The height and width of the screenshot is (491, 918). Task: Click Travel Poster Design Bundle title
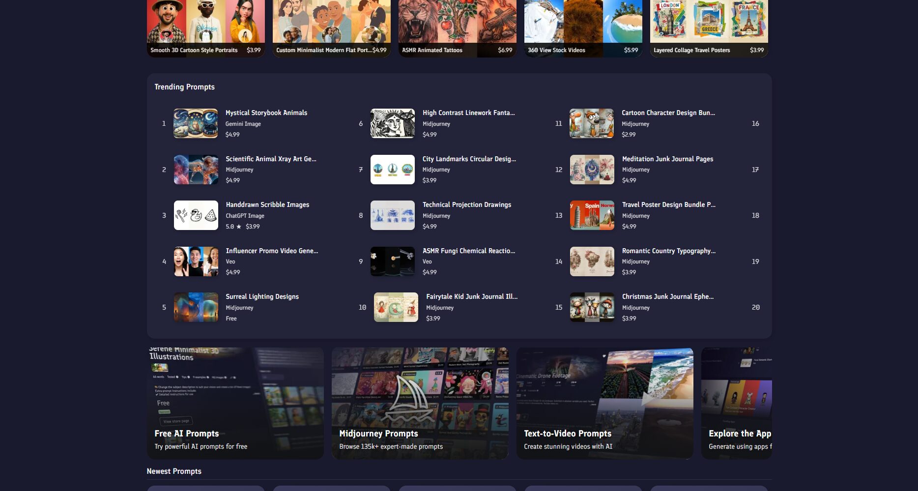pyautogui.click(x=669, y=204)
